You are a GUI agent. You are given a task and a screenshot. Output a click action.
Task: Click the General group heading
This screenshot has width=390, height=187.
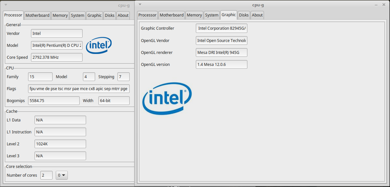point(13,25)
